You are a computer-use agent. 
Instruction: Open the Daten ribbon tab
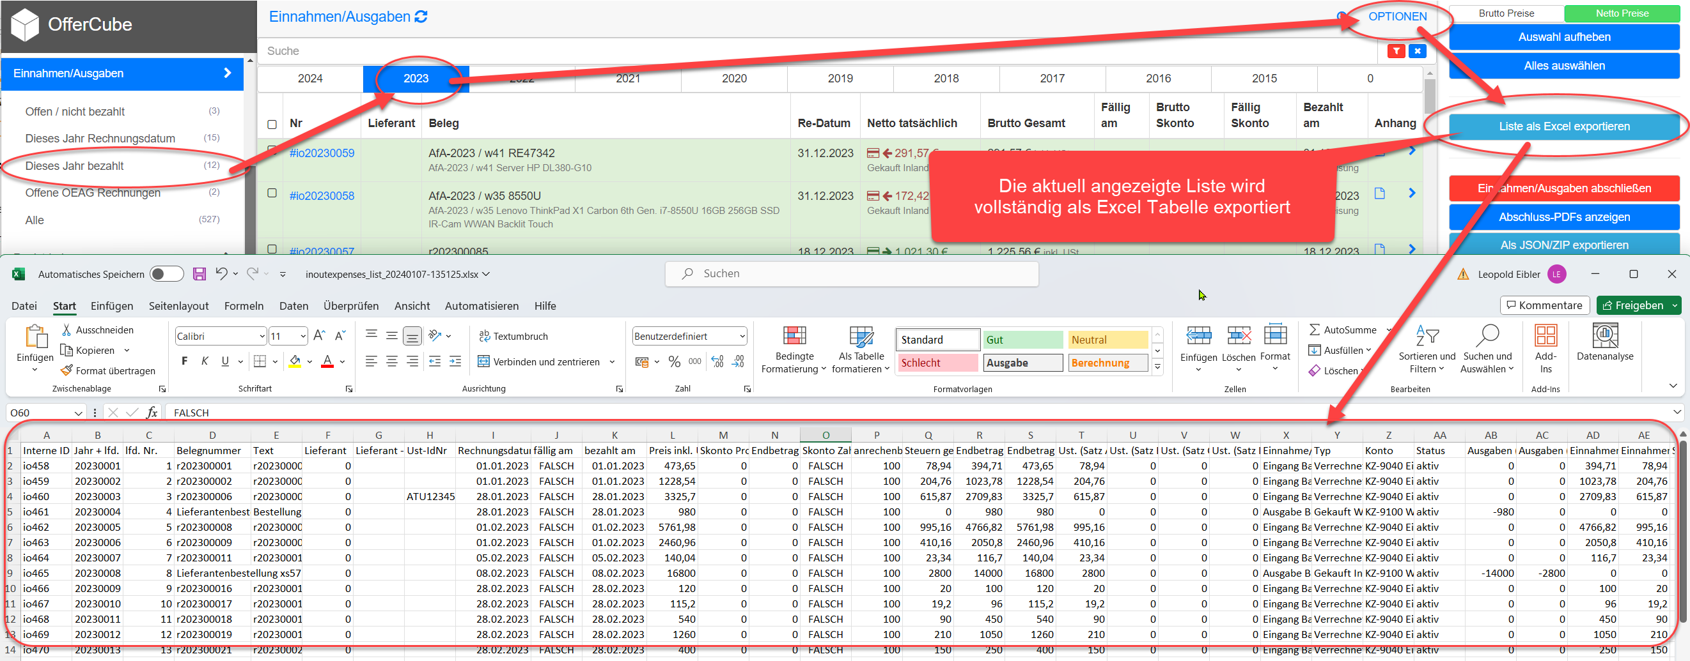293,306
